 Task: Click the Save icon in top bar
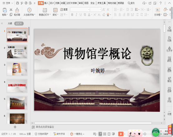pos(17,3)
